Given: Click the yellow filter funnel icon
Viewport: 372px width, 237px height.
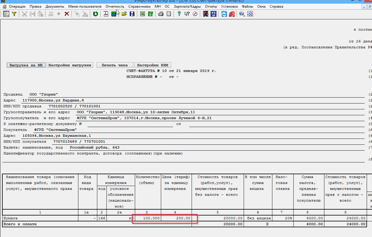Looking at the screenshot, I should coord(14,14).
